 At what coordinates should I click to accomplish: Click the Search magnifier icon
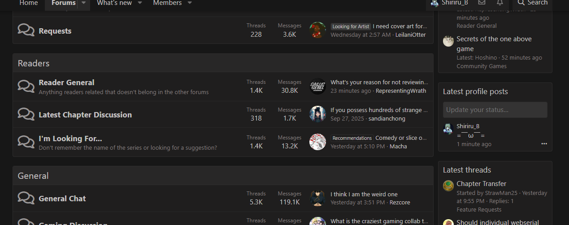coord(521,3)
